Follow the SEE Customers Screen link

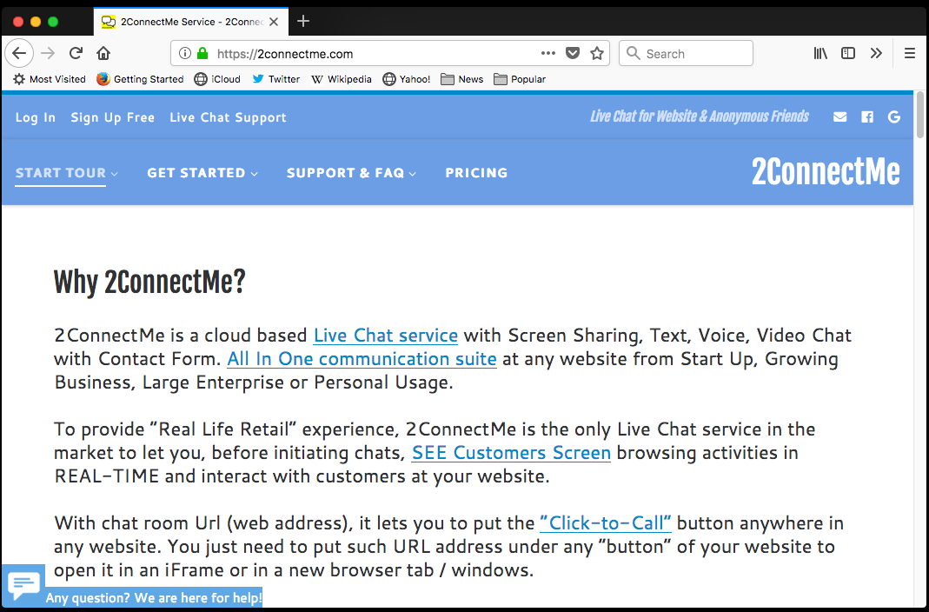[511, 453]
